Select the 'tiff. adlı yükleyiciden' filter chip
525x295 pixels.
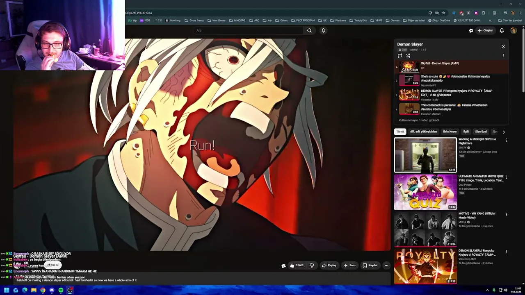pyautogui.click(x=423, y=132)
